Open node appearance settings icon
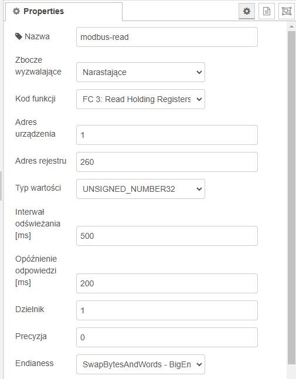Viewport: 296px width, 379px height. tap(287, 11)
